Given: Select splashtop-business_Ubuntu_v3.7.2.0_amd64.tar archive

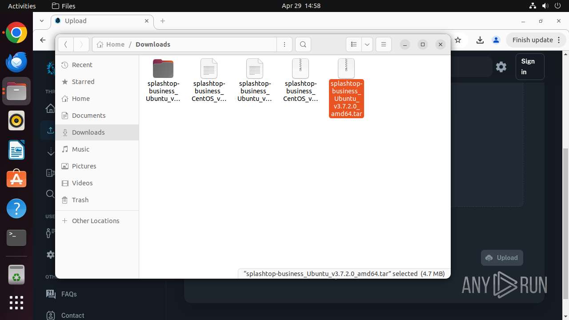Looking at the screenshot, I should tap(346, 88).
